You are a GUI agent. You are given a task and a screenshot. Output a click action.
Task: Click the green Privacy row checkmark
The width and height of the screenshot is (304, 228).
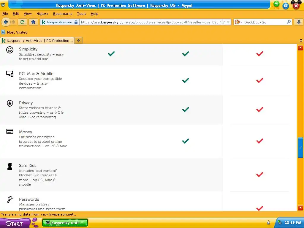[186, 109]
